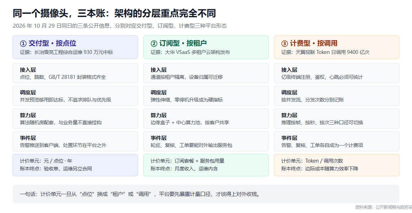Click 计价单元：元 / 点位 · 年
This screenshot has height=213, width=412.
[46, 161]
